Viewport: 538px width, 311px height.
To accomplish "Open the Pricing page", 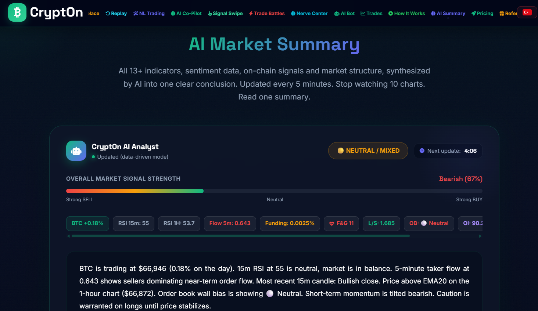I will (x=483, y=14).
